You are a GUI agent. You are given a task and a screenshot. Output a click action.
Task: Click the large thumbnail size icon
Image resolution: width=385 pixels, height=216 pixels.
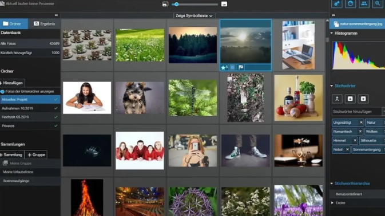[x=224, y=4]
